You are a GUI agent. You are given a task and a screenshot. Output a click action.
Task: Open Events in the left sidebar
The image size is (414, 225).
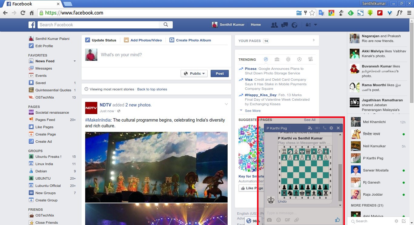(x=41, y=76)
